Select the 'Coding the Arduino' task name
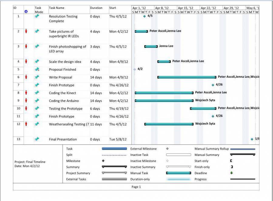273x201 pixels. 64,101
